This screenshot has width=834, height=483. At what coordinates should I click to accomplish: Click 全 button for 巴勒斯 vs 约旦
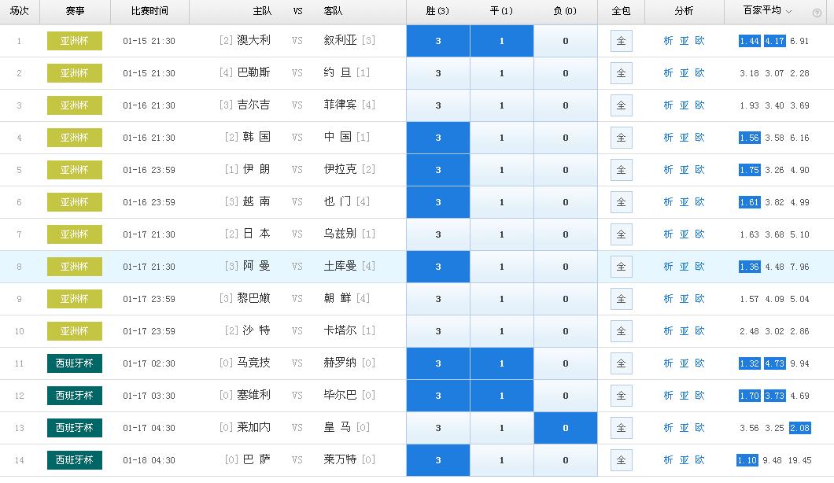[622, 73]
